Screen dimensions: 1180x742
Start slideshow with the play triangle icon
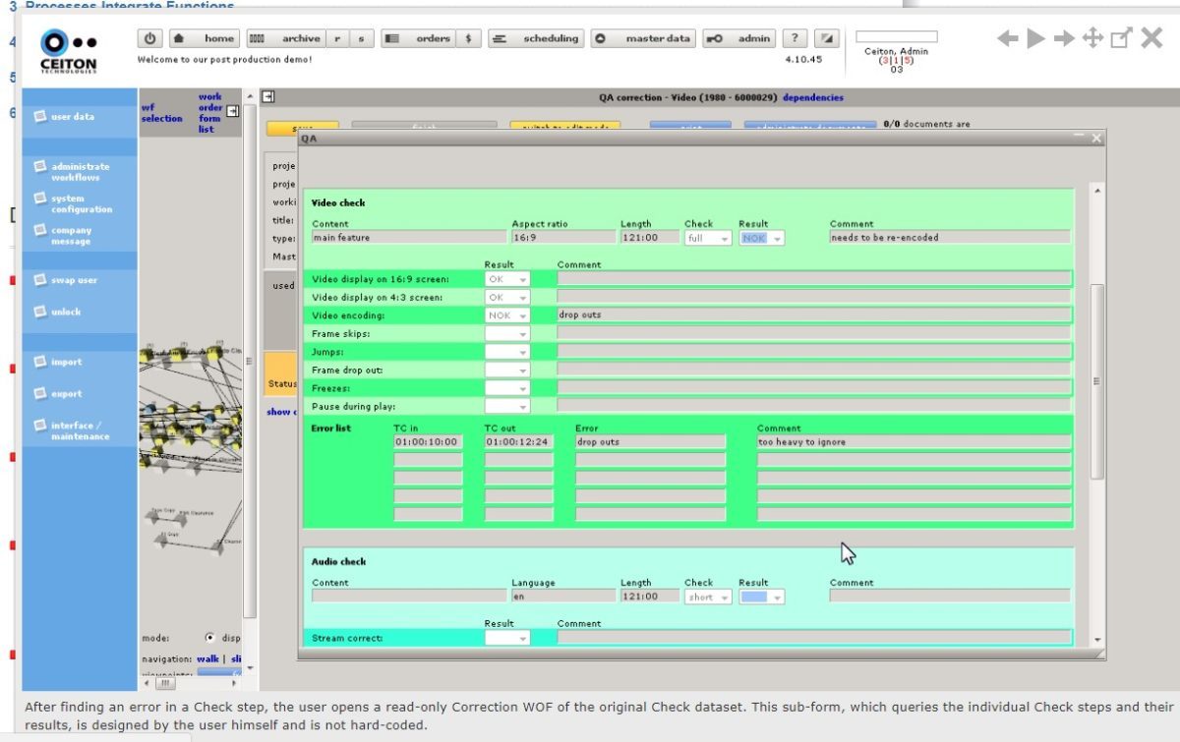[1035, 38]
